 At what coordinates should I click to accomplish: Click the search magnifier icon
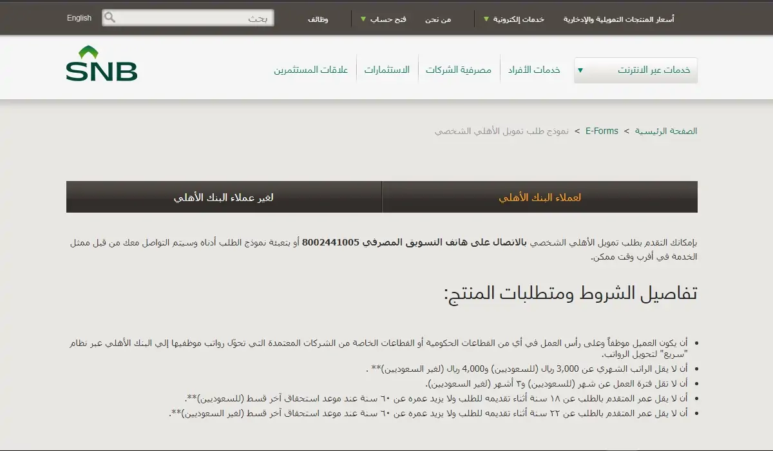pos(110,18)
